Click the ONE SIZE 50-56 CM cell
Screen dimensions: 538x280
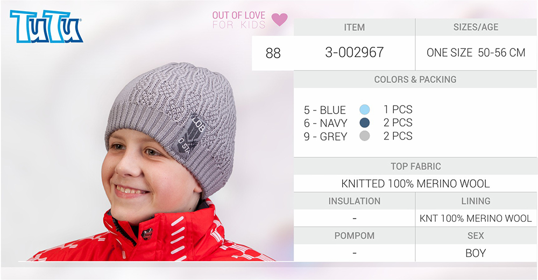coord(476,53)
